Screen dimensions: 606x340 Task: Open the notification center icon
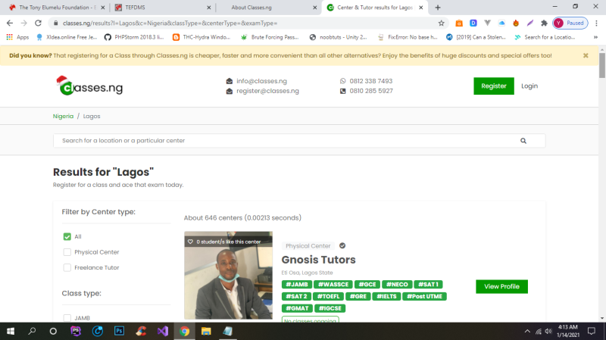pyautogui.click(x=592, y=331)
